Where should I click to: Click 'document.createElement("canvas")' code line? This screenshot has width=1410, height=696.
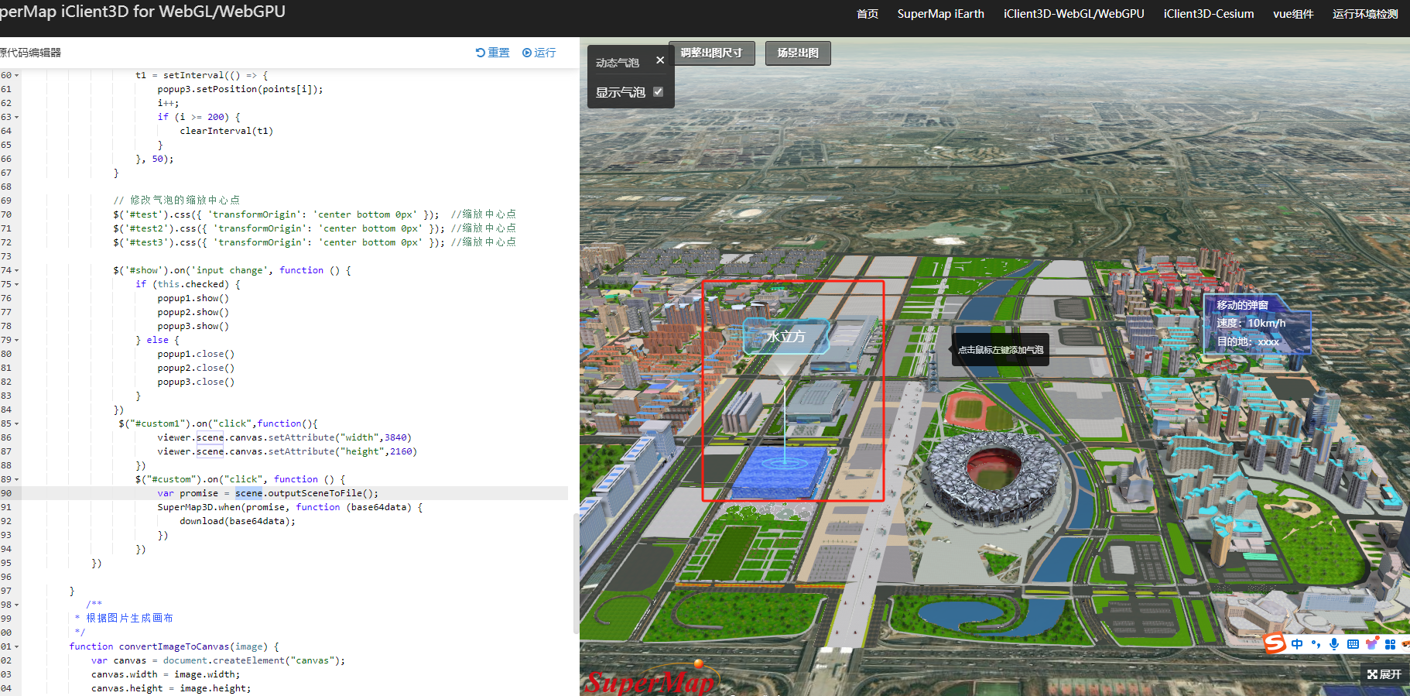pos(218,660)
